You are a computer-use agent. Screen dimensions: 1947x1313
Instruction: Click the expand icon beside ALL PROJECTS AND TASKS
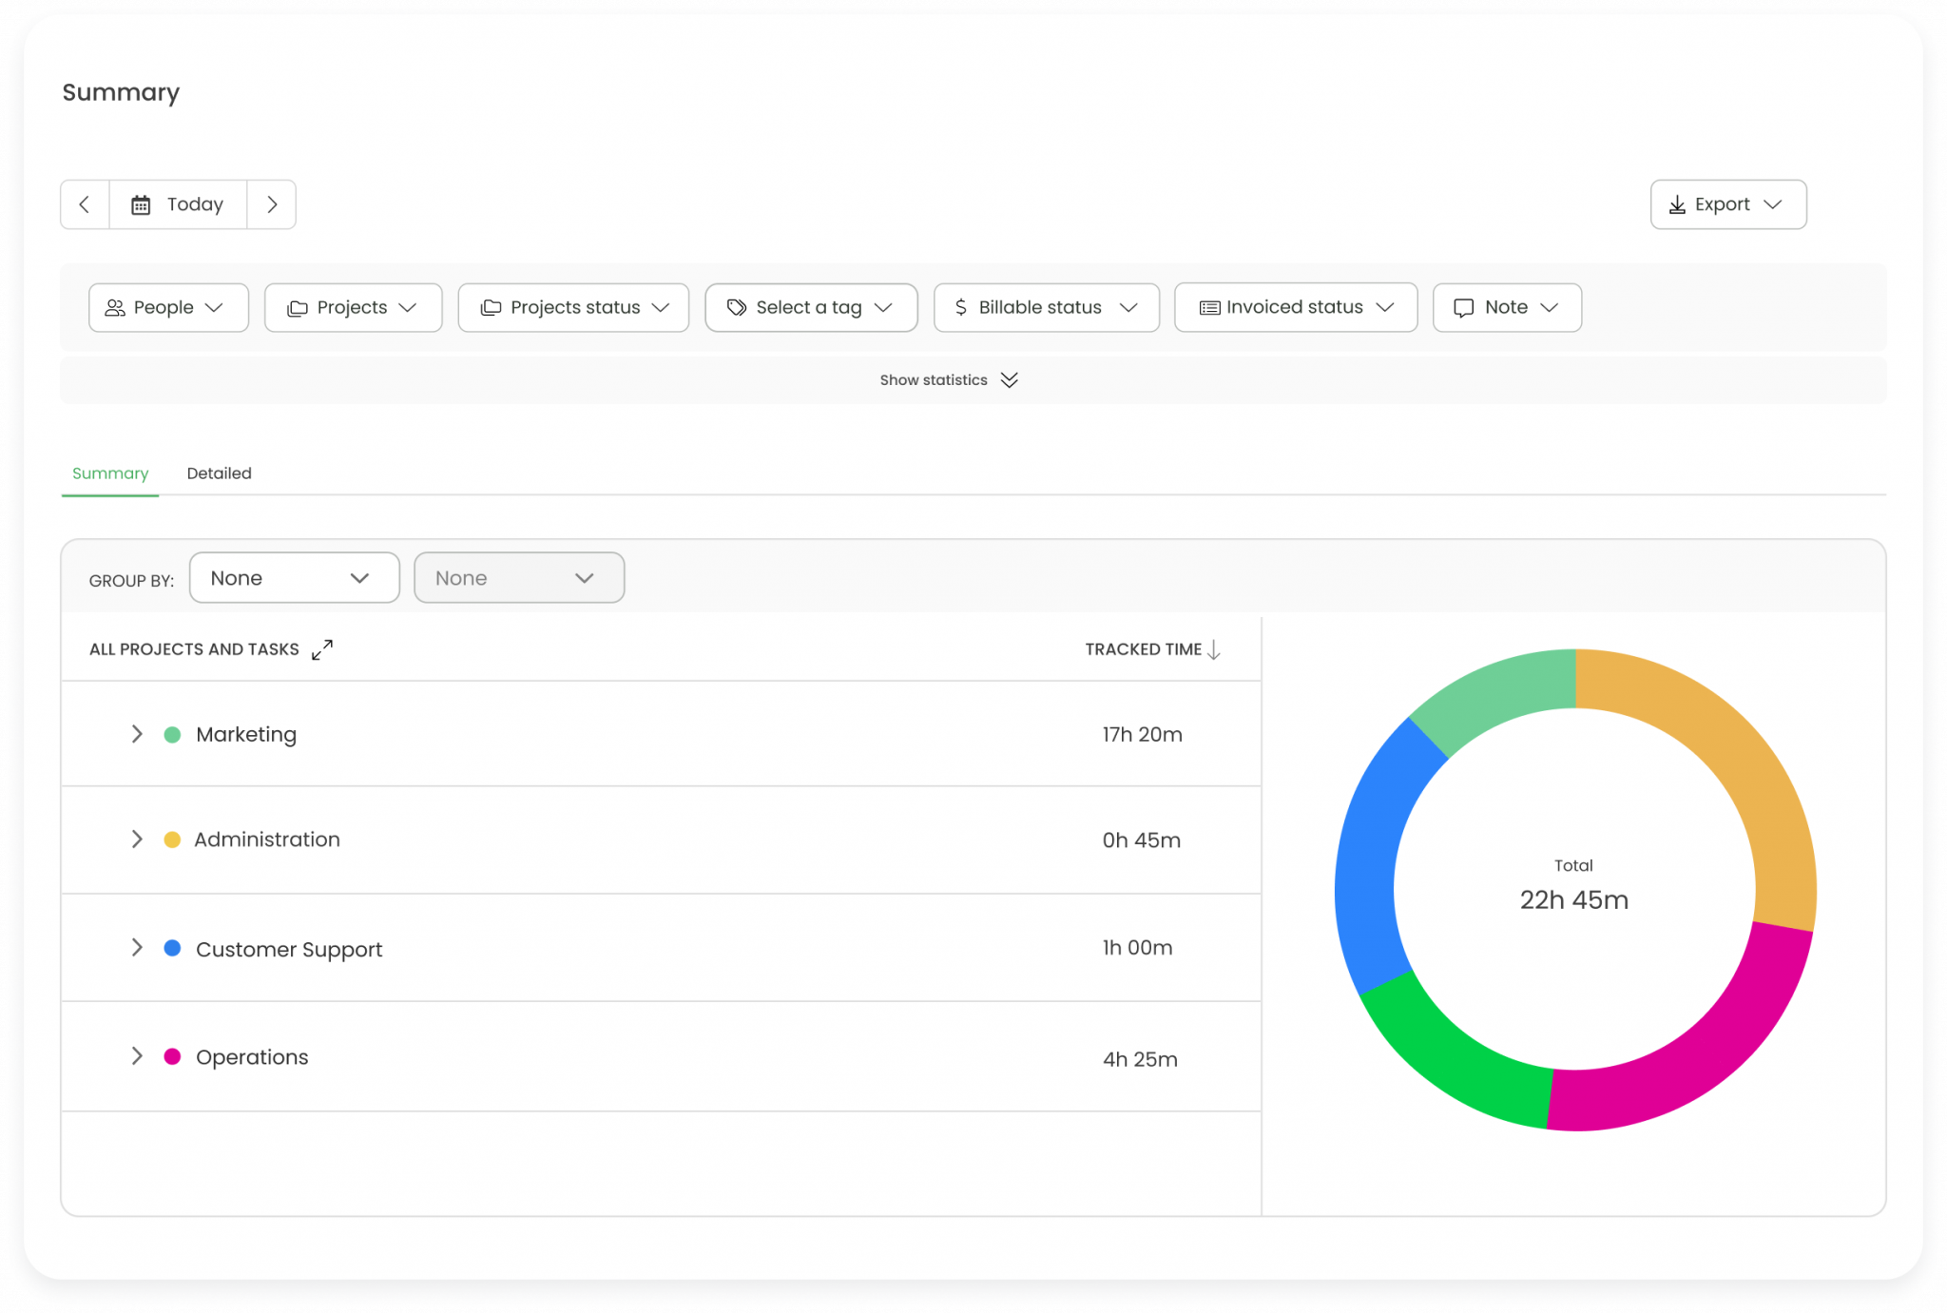[x=321, y=649]
